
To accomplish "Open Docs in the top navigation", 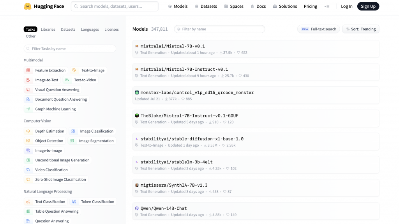I will pyautogui.click(x=258, y=6).
